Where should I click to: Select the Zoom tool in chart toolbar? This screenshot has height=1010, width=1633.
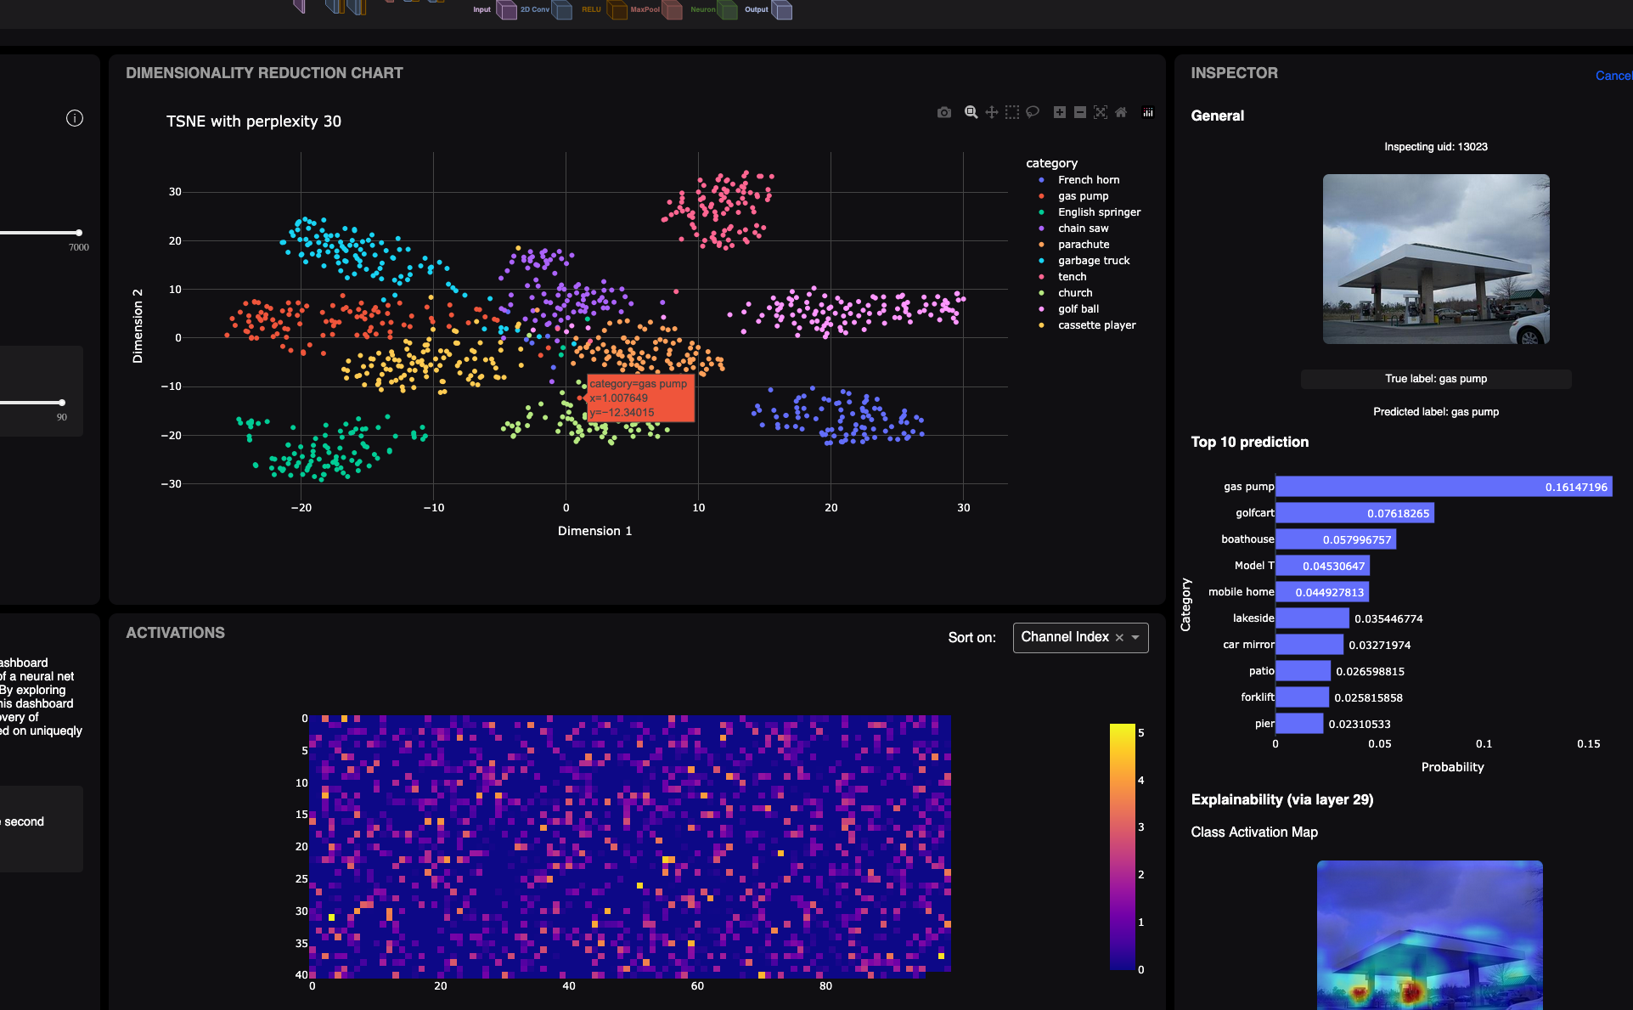pyautogui.click(x=971, y=112)
